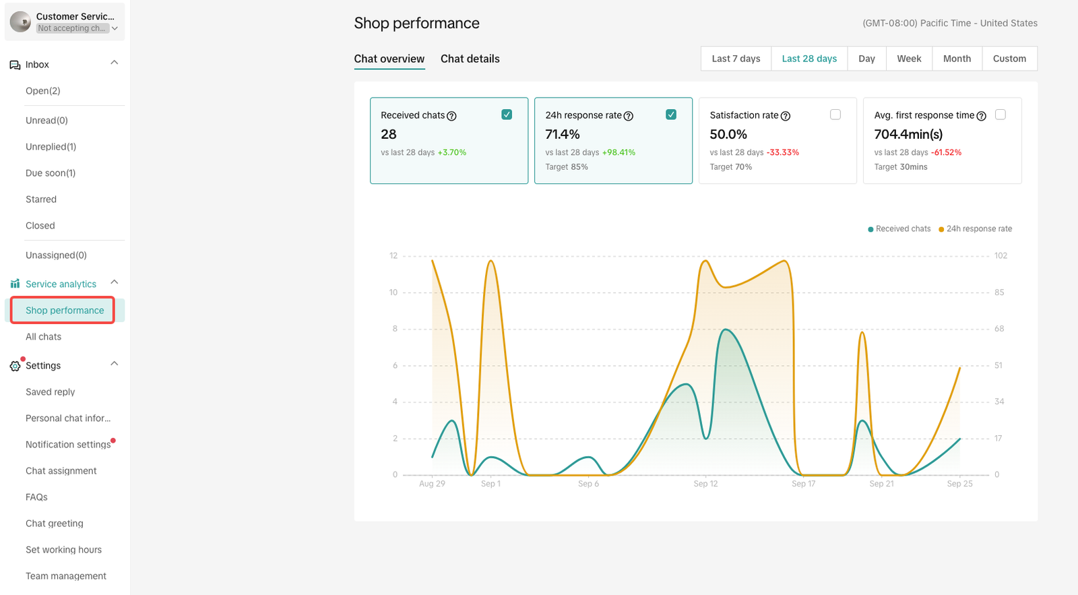Click the Sep 12 label on chart axis
1078x595 pixels.
click(x=705, y=484)
